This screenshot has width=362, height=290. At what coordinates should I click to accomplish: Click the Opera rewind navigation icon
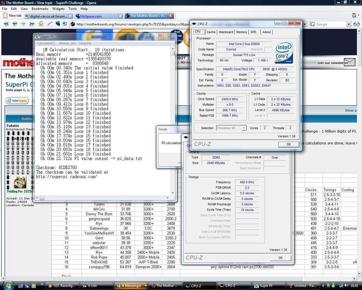click(x=6, y=24)
